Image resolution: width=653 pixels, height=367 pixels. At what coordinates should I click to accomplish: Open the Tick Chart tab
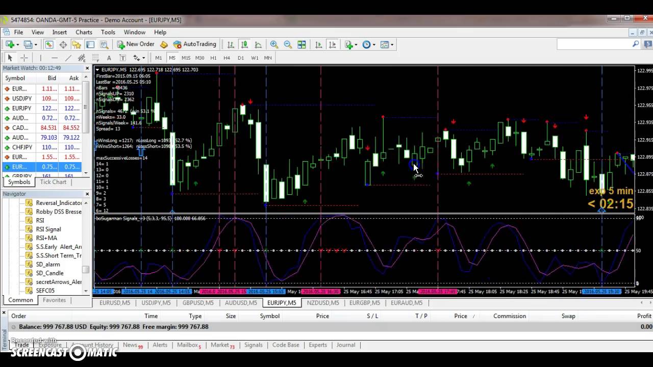(53, 182)
